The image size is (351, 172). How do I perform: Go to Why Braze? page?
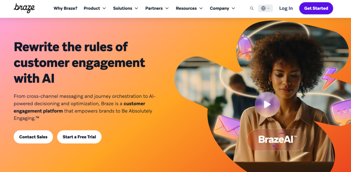pyautogui.click(x=65, y=8)
